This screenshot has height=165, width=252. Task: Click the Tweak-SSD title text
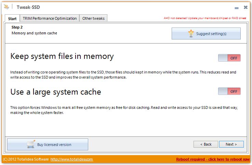[x=28, y=7]
